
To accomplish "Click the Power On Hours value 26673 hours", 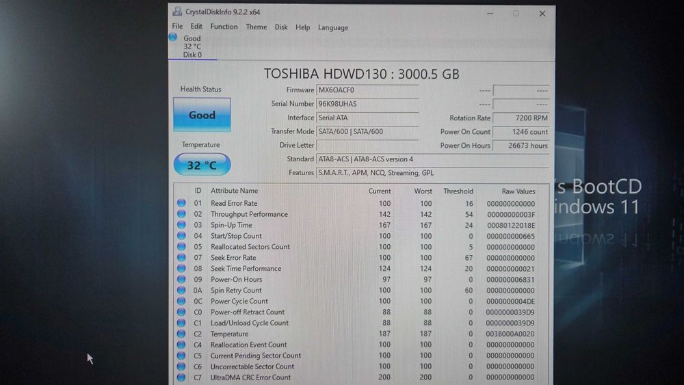I will pos(521,146).
